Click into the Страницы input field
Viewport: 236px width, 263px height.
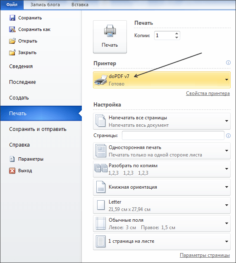[x=173, y=135]
